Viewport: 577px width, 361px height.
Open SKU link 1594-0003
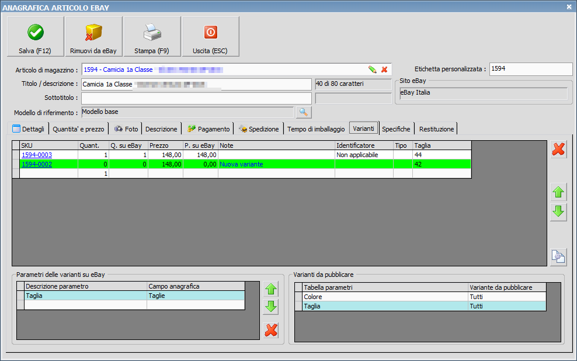(x=37, y=155)
